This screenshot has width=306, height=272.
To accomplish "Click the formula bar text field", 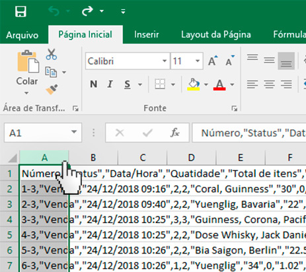I will (249, 133).
